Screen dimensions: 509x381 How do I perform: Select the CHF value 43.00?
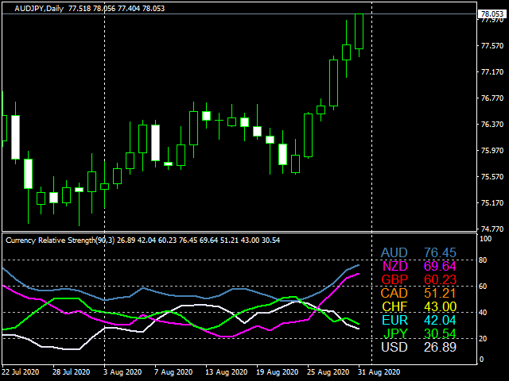(440, 306)
